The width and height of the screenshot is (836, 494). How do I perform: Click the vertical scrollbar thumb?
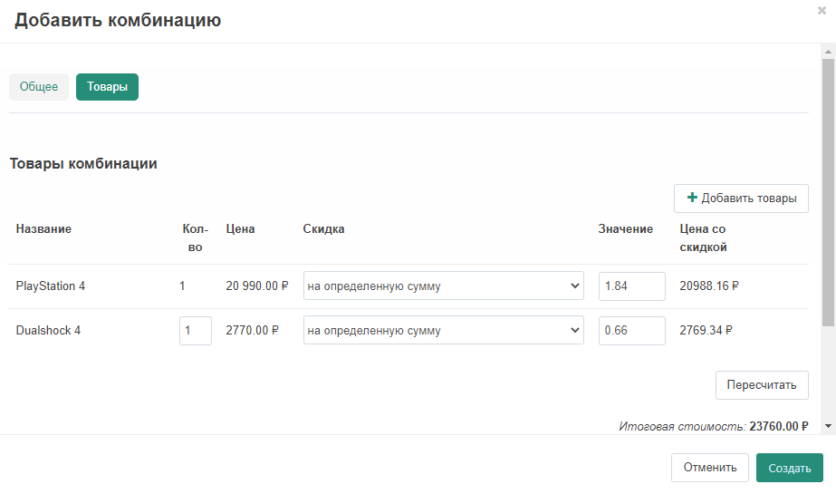tap(828, 190)
